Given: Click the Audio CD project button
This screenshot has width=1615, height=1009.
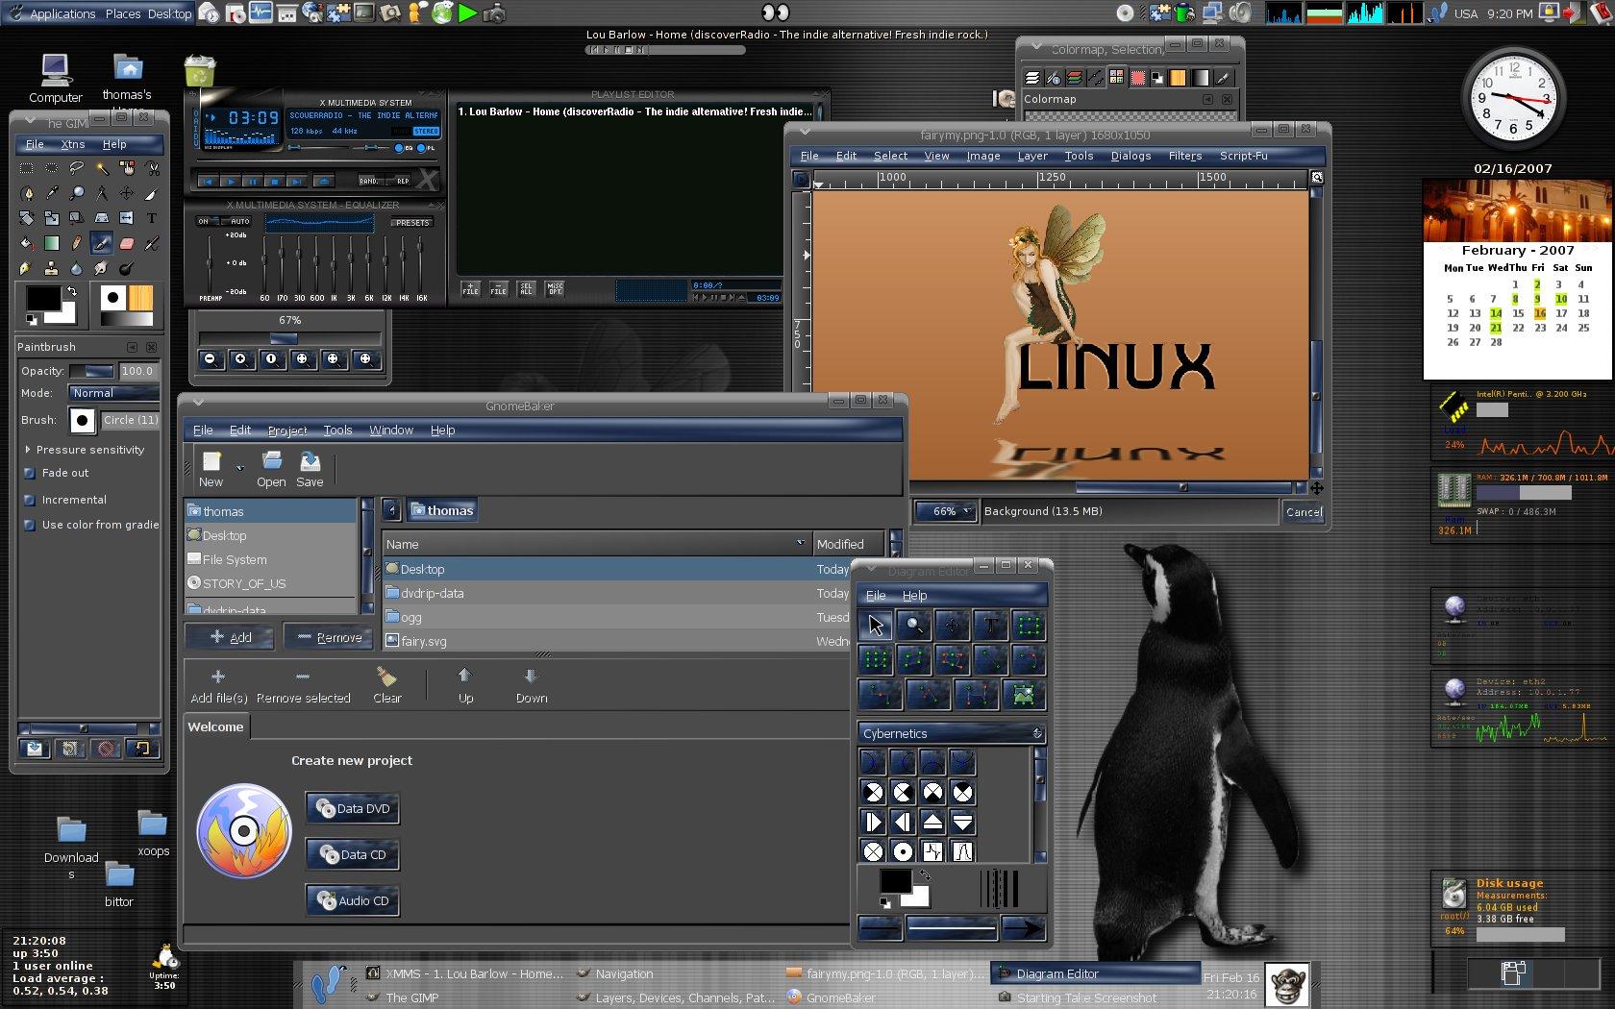Looking at the screenshot, I should coord(353,900).
